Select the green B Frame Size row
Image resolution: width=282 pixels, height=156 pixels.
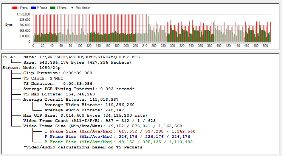[x=119, y=142]
